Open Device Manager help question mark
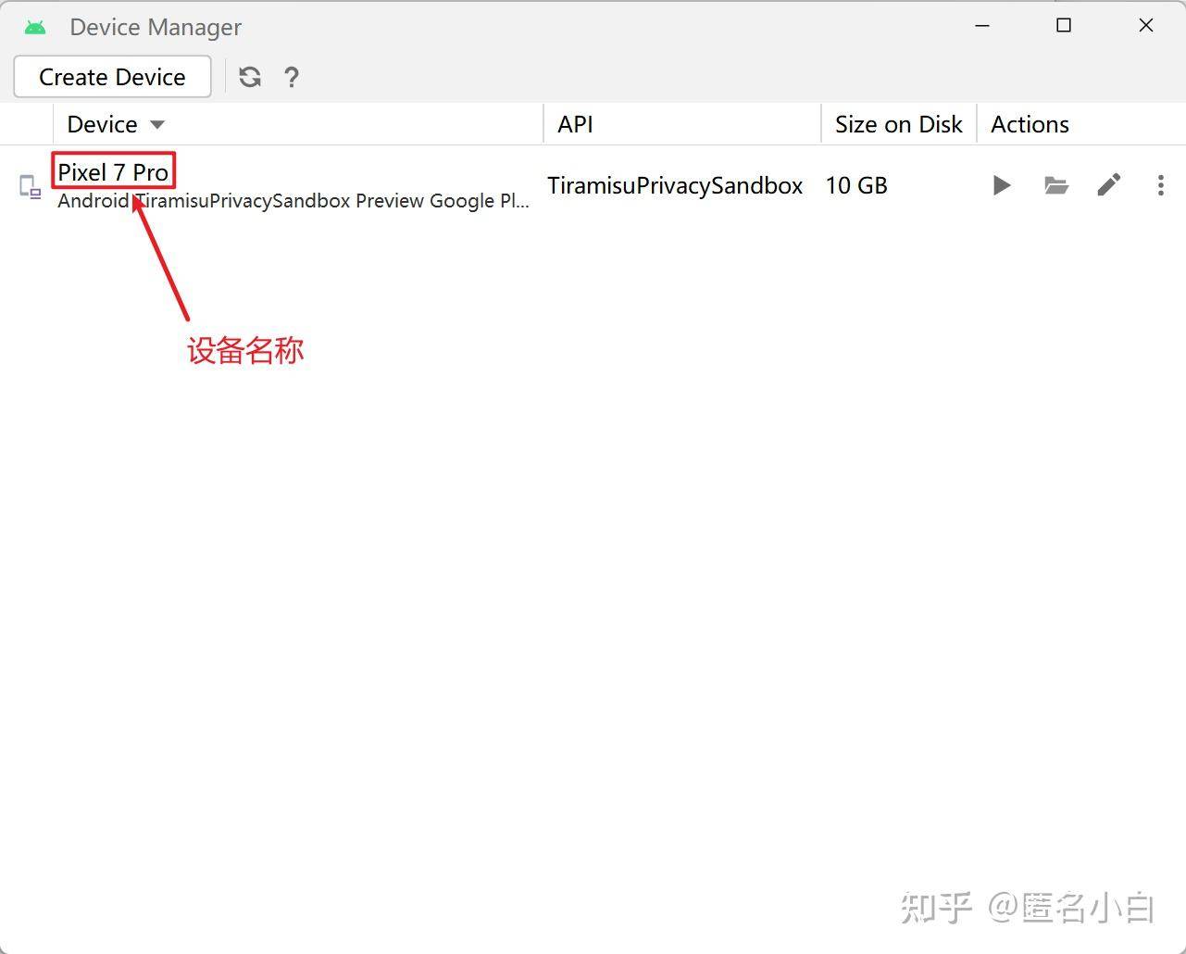The width and height of the screenshot is (1186, 954). tap(292, 77)
